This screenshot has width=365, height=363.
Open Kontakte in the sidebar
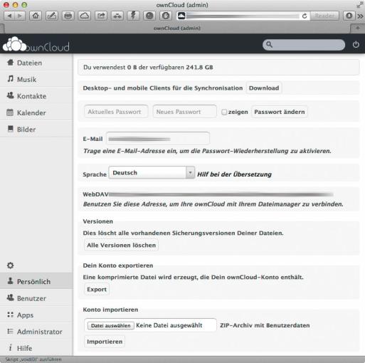[x=36, y=96]
